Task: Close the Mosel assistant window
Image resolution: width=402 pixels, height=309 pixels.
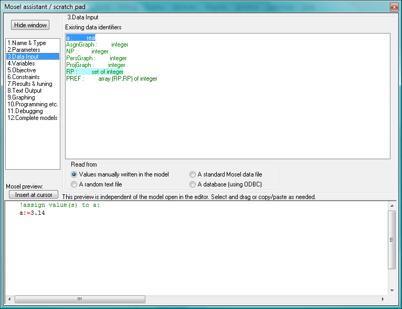Action: click(x=394, y=6)
